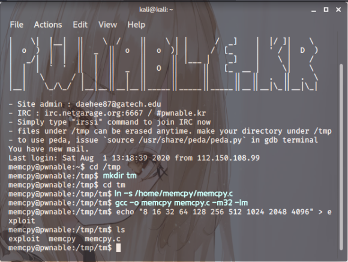Open the View menu
This screenshot has height=262, width=348.
click(x=107, y=25)
